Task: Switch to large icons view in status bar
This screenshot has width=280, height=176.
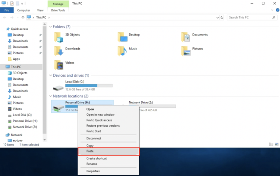Action: (277, 145)
